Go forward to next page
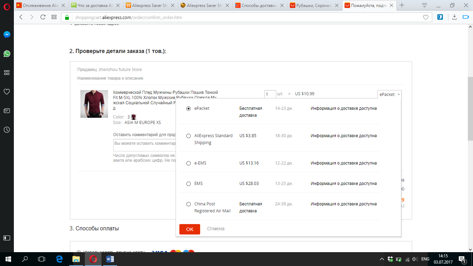The height and width of the screenshot is (266, 473). [32, 17]
